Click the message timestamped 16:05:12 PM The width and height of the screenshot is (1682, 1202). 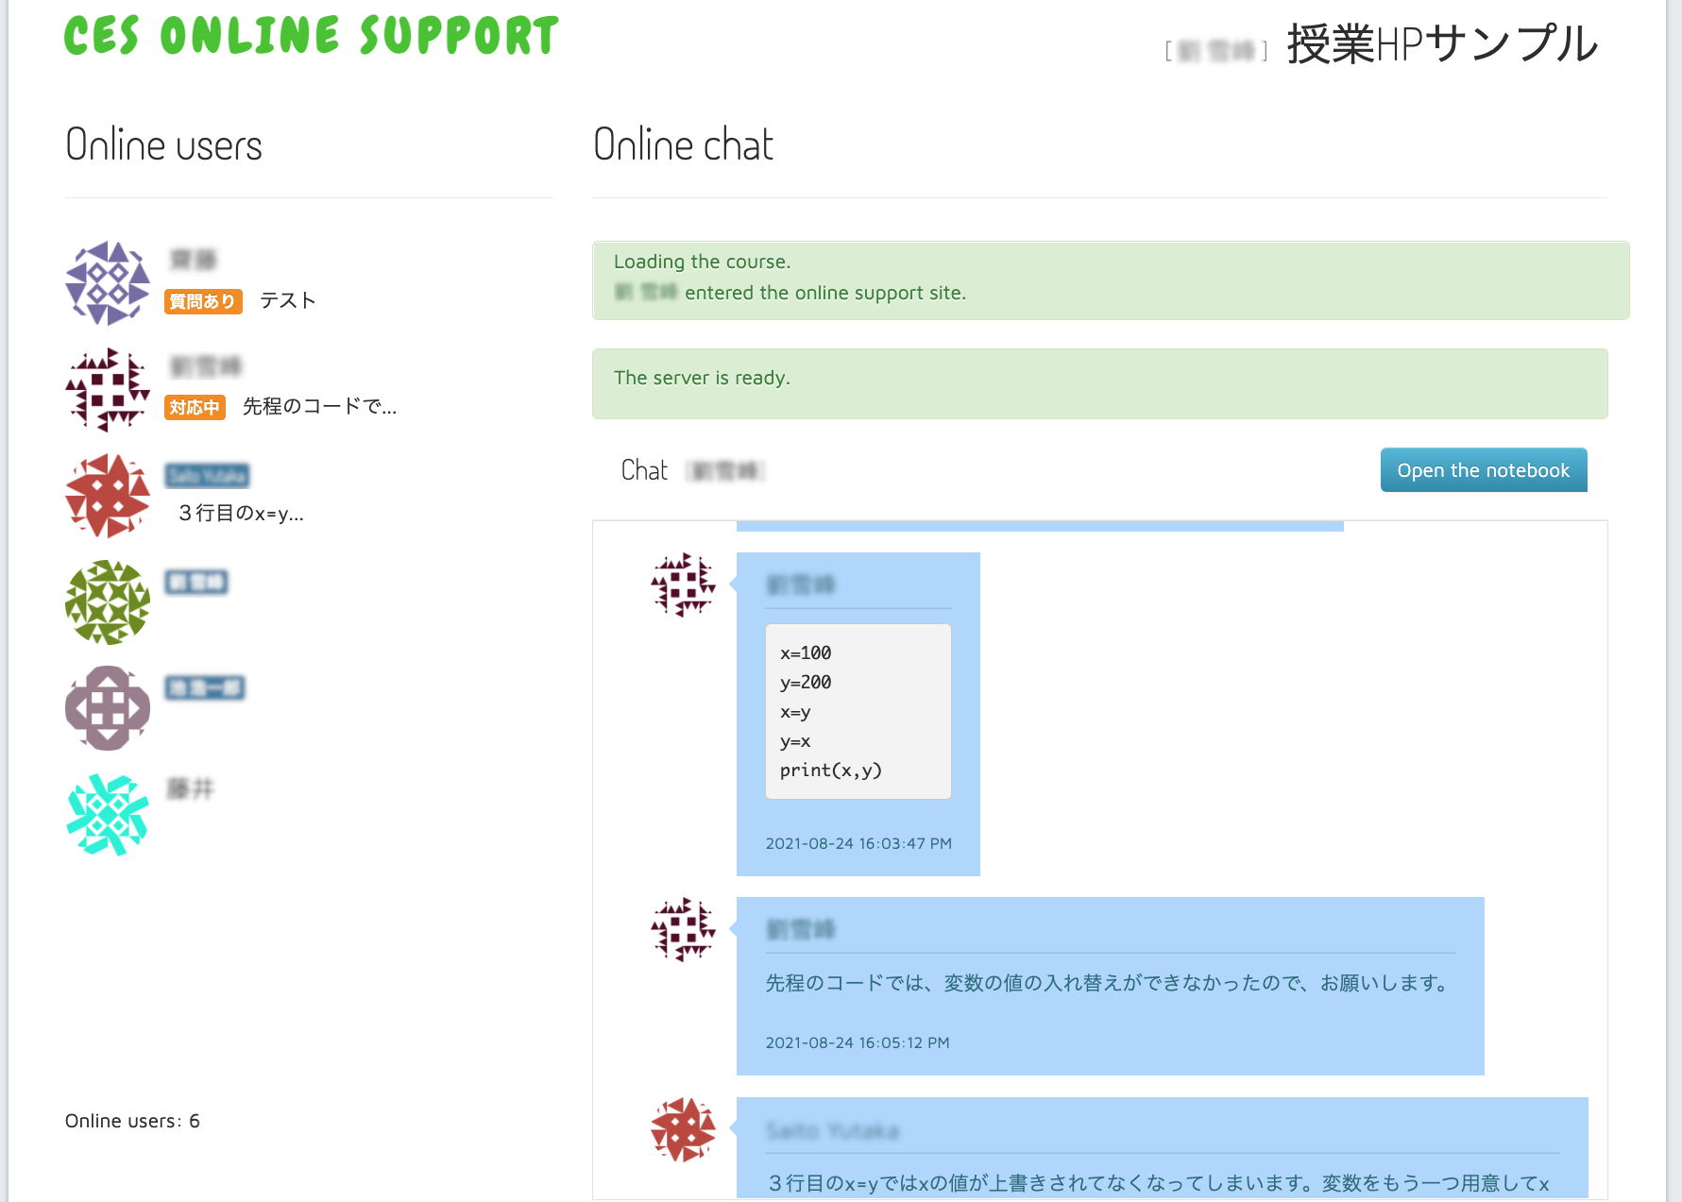(1110, 985)
